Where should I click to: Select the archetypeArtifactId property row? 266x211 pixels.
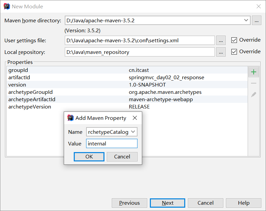pos(127,99)
